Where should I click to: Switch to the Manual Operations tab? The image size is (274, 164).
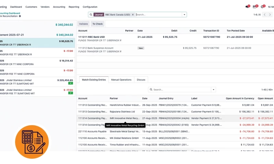click(121, 80)
